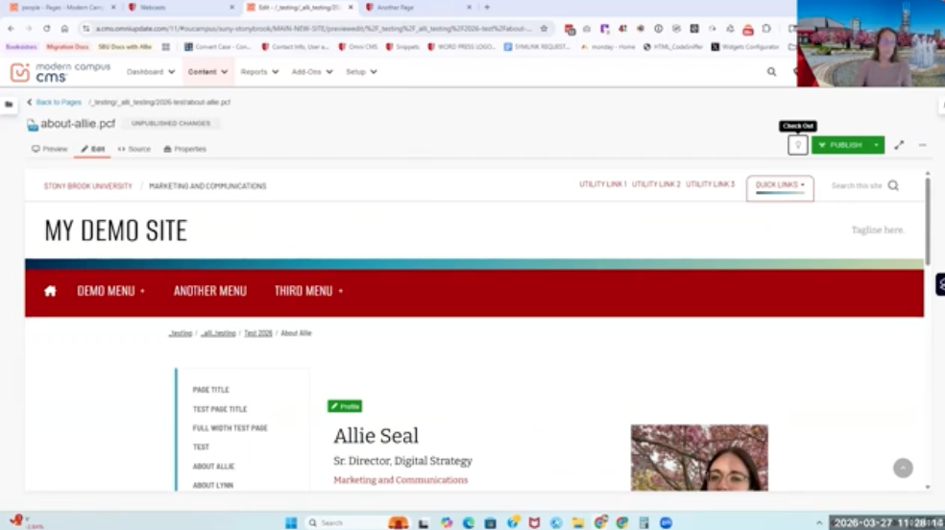Click the green Profile edit button
This screenshot has width=945, height=530.
[x=345, y=406]
